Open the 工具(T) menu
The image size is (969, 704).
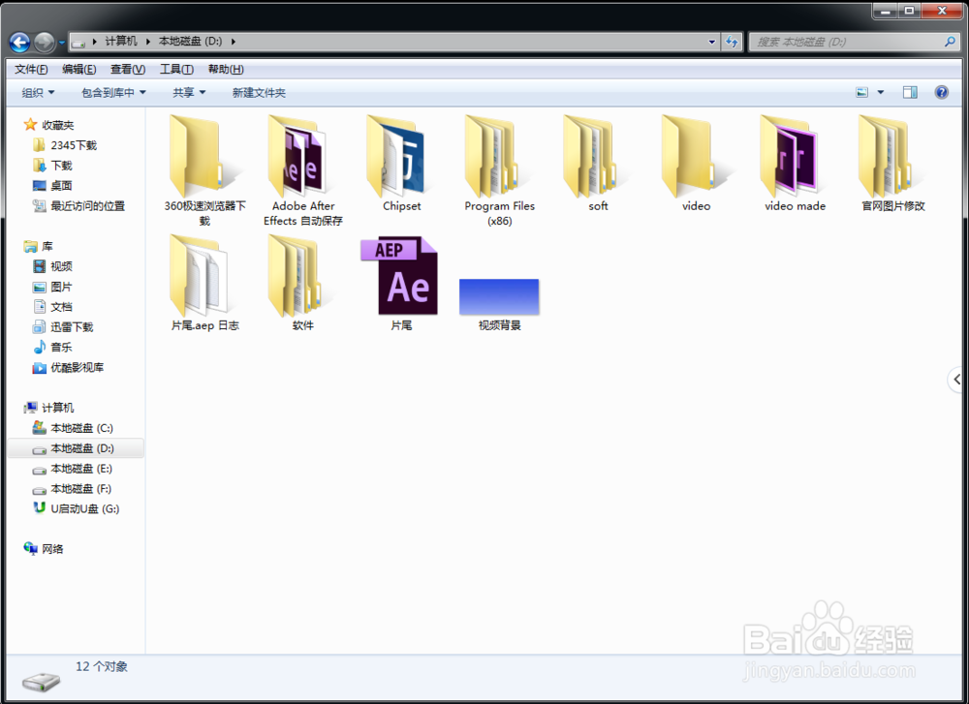[x=176, y=69]
